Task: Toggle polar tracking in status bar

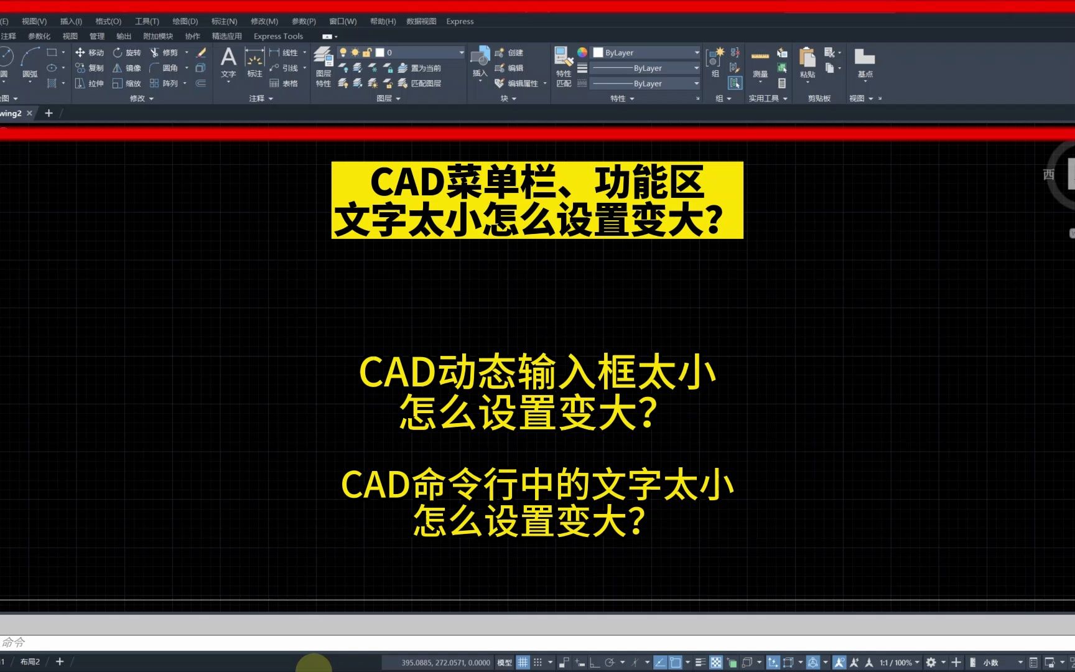Action: pyautogui.click(x=610, y=663)
